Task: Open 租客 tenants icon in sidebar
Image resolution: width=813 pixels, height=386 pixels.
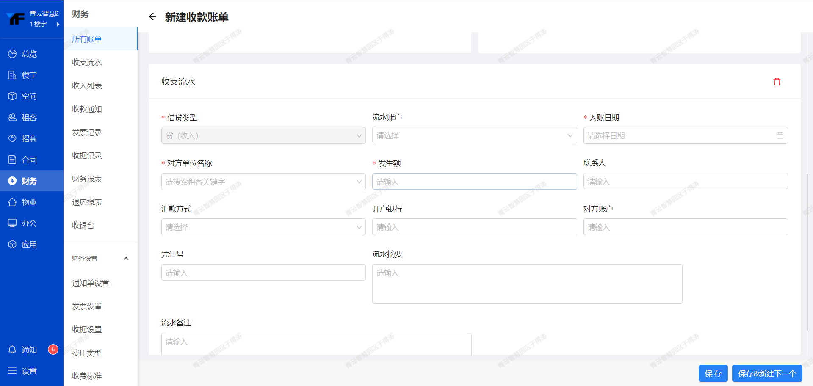Action: [12, 117]
